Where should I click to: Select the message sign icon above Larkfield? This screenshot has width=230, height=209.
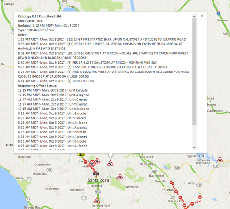tap(81, 155)
